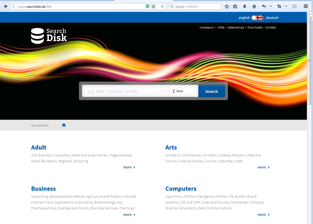Click more under Adult category
Viewport: 313px width, 224px height.
click(129, 167)
